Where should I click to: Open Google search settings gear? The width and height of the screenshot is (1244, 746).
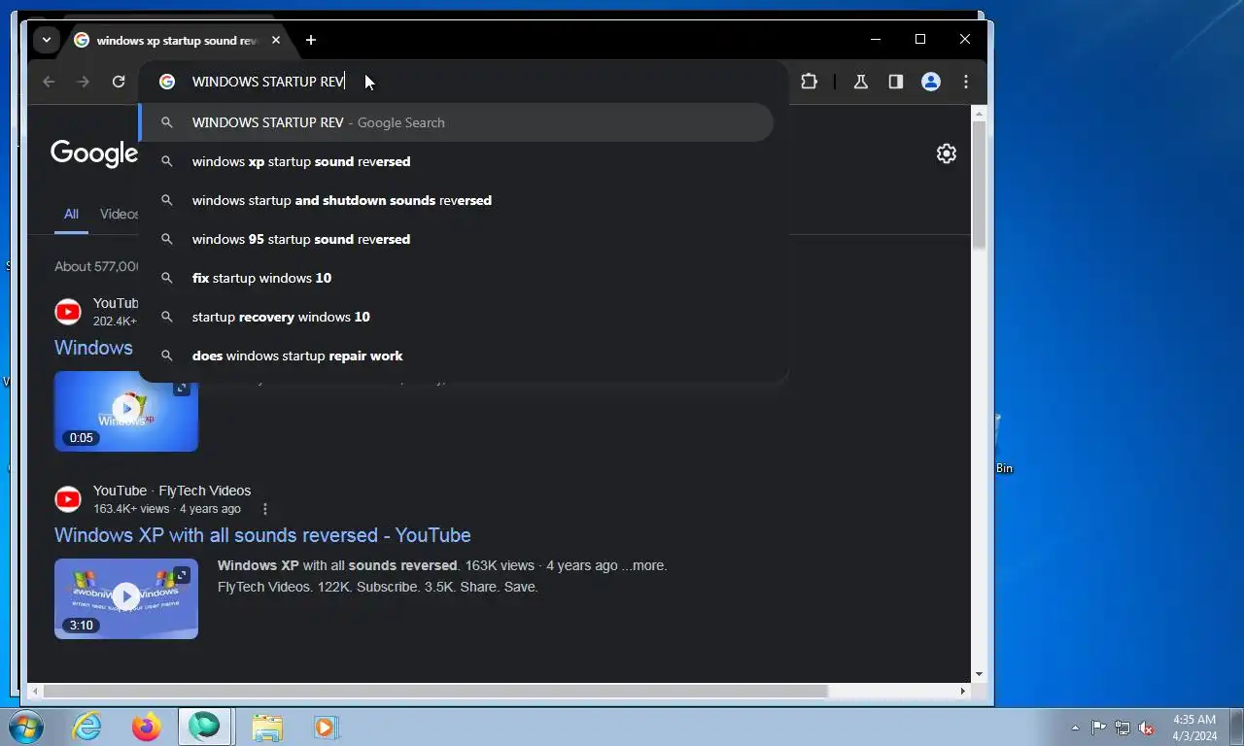946,153
